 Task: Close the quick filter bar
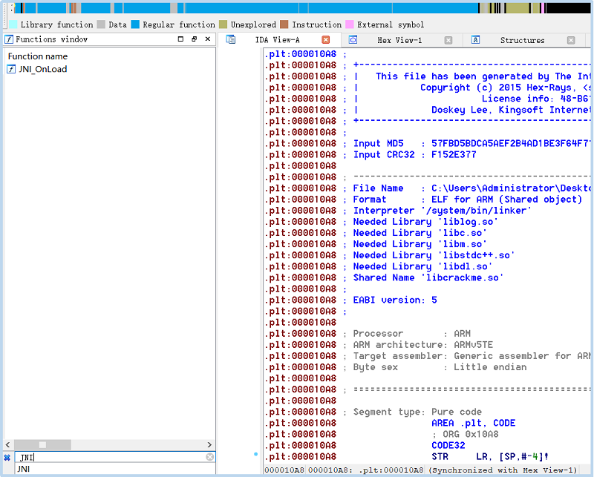tap(7, 457)
